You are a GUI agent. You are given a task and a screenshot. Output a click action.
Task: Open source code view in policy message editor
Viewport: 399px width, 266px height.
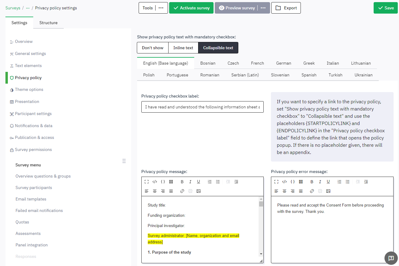pyautogui.click(x=155, y=182)
